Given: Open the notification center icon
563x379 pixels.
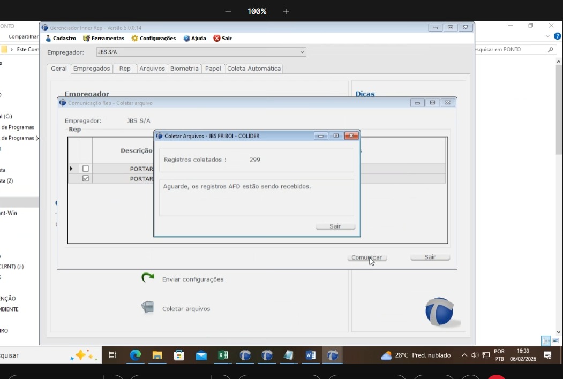Looking at the screenshot, I should coord(547,355).
